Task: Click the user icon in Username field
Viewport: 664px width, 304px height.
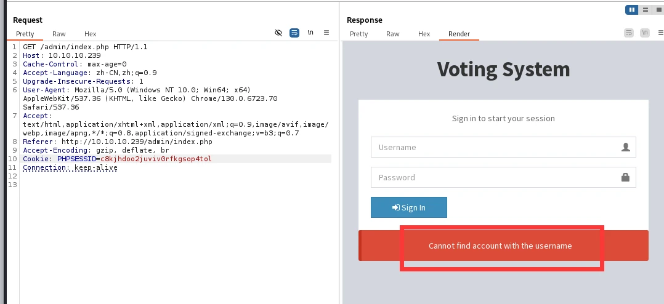Action: click(625, 147)
